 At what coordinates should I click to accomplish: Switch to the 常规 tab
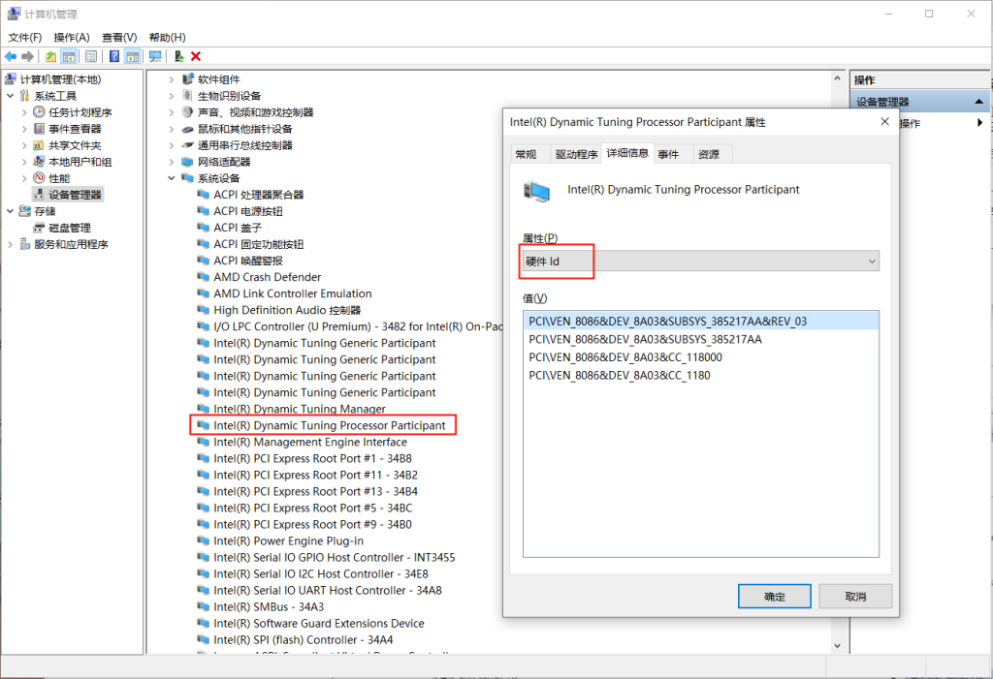pyautogui.click(x=526, y=154)
